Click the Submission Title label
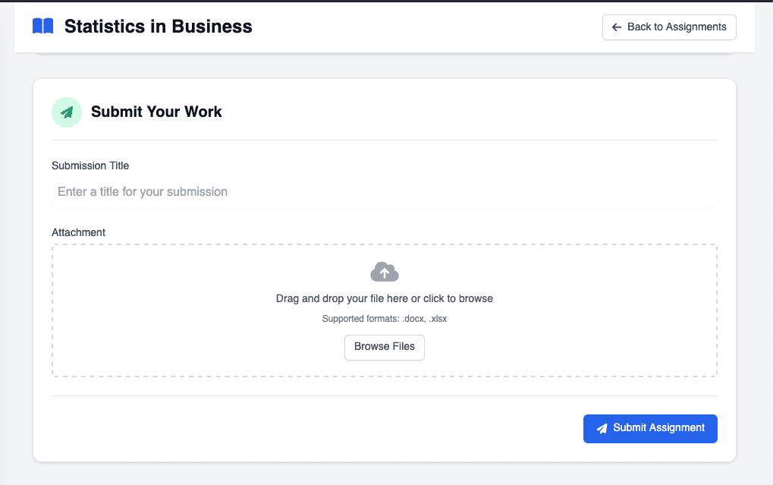The height and width of the screenshot is (485, 773). point(90,165)
